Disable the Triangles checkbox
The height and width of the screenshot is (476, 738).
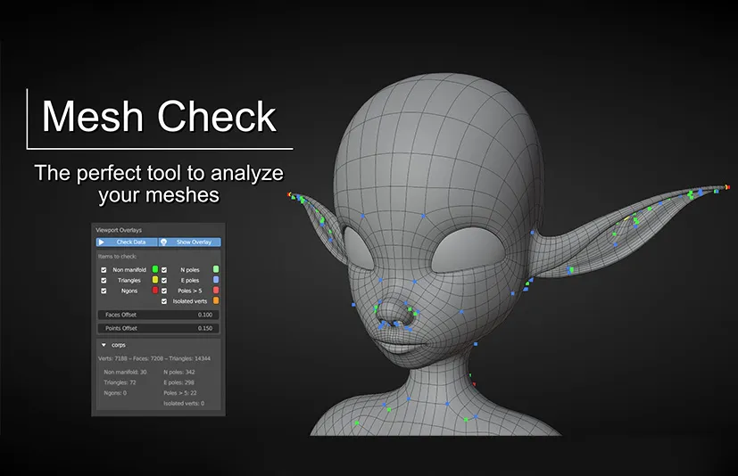pyautogui.click(x=104, y=280)
